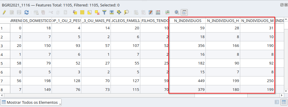Viewport: 288px width, 107px height.
Task: Click the N_INDIVIDUOS_M column header
Action: 257,21
